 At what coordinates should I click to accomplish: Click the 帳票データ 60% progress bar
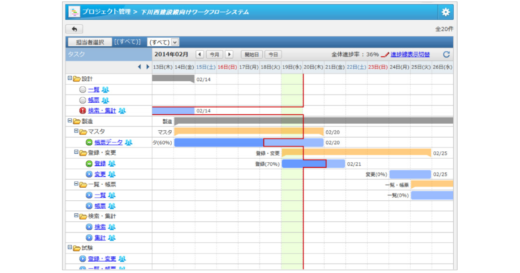[x=249, y=142]
